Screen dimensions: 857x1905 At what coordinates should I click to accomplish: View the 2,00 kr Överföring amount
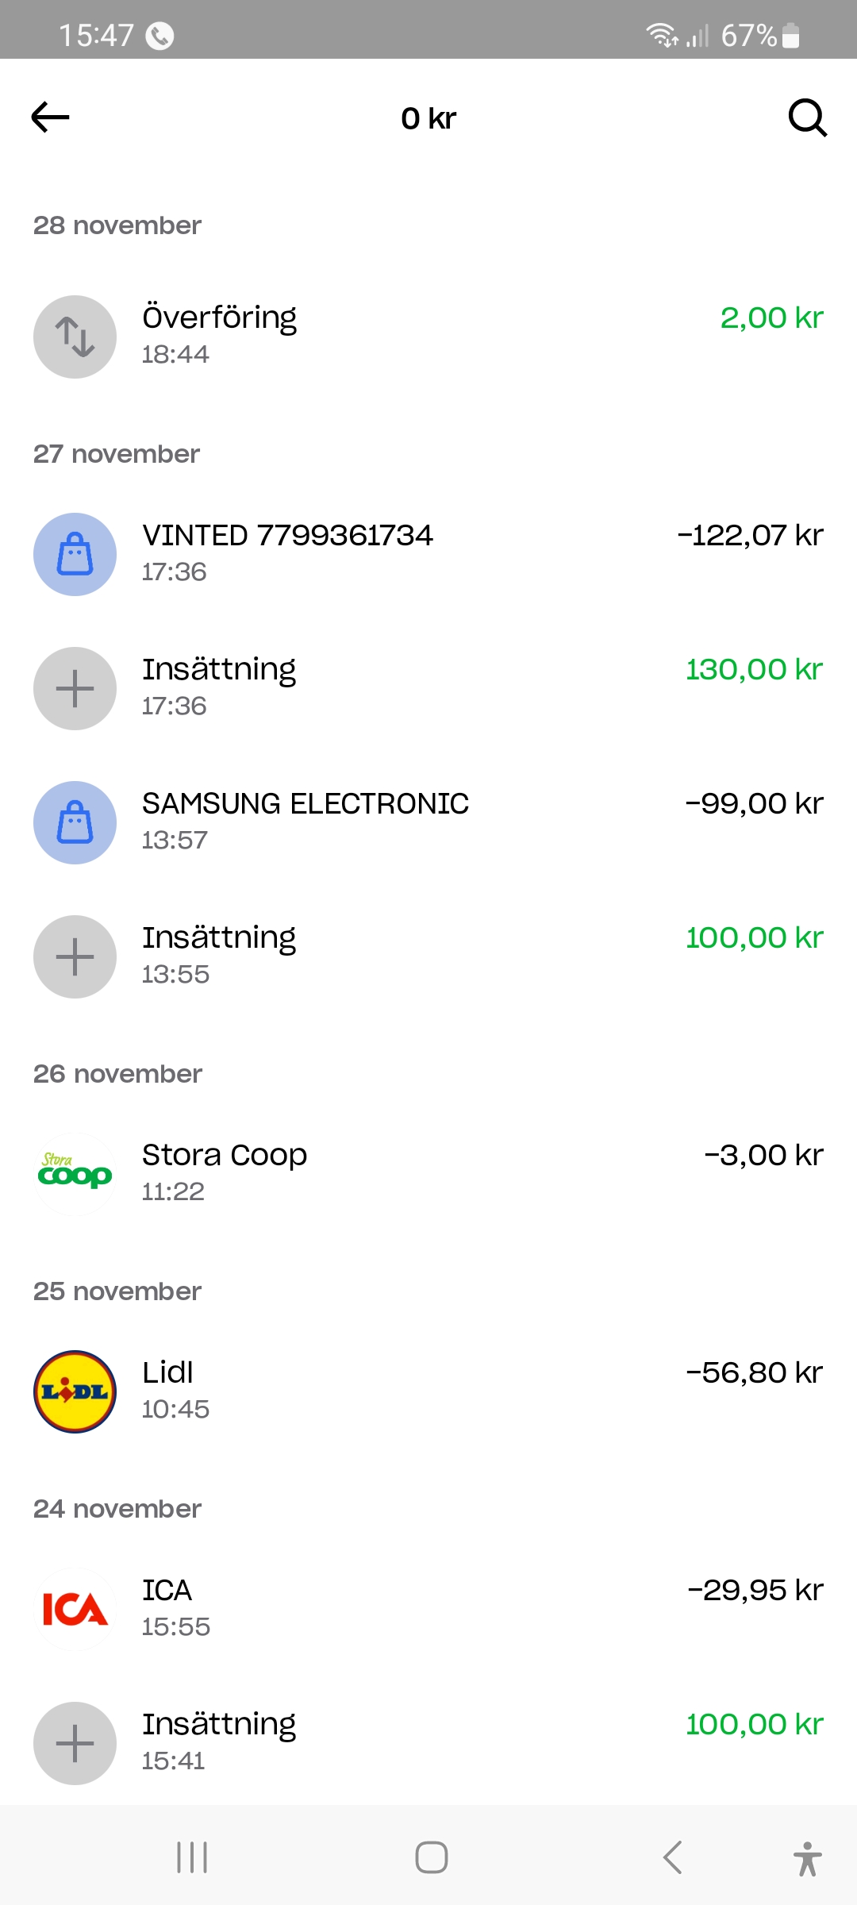tap(771, 318)
